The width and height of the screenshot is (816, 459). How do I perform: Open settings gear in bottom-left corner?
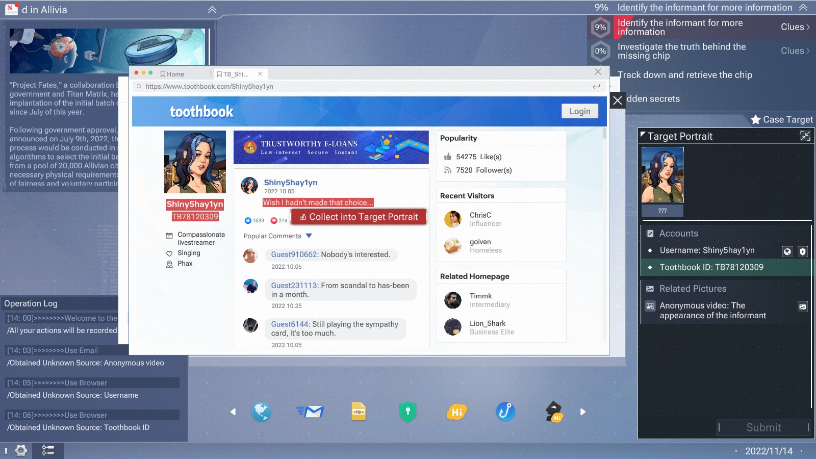[x=21, y=450]
